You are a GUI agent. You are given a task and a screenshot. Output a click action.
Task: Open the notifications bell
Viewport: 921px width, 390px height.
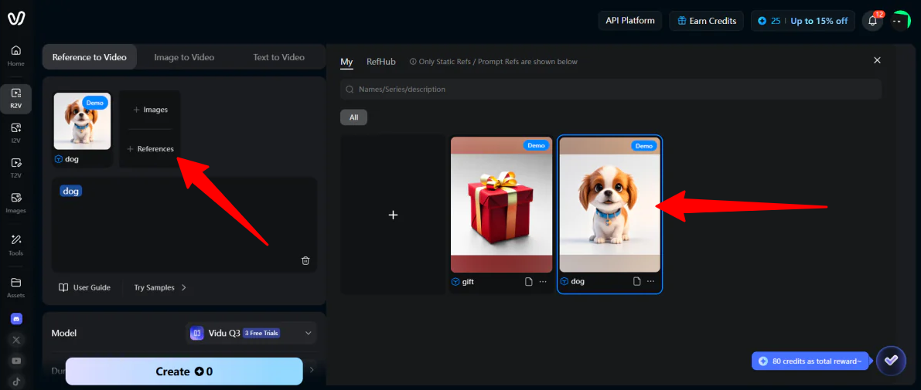pos(872,21)
